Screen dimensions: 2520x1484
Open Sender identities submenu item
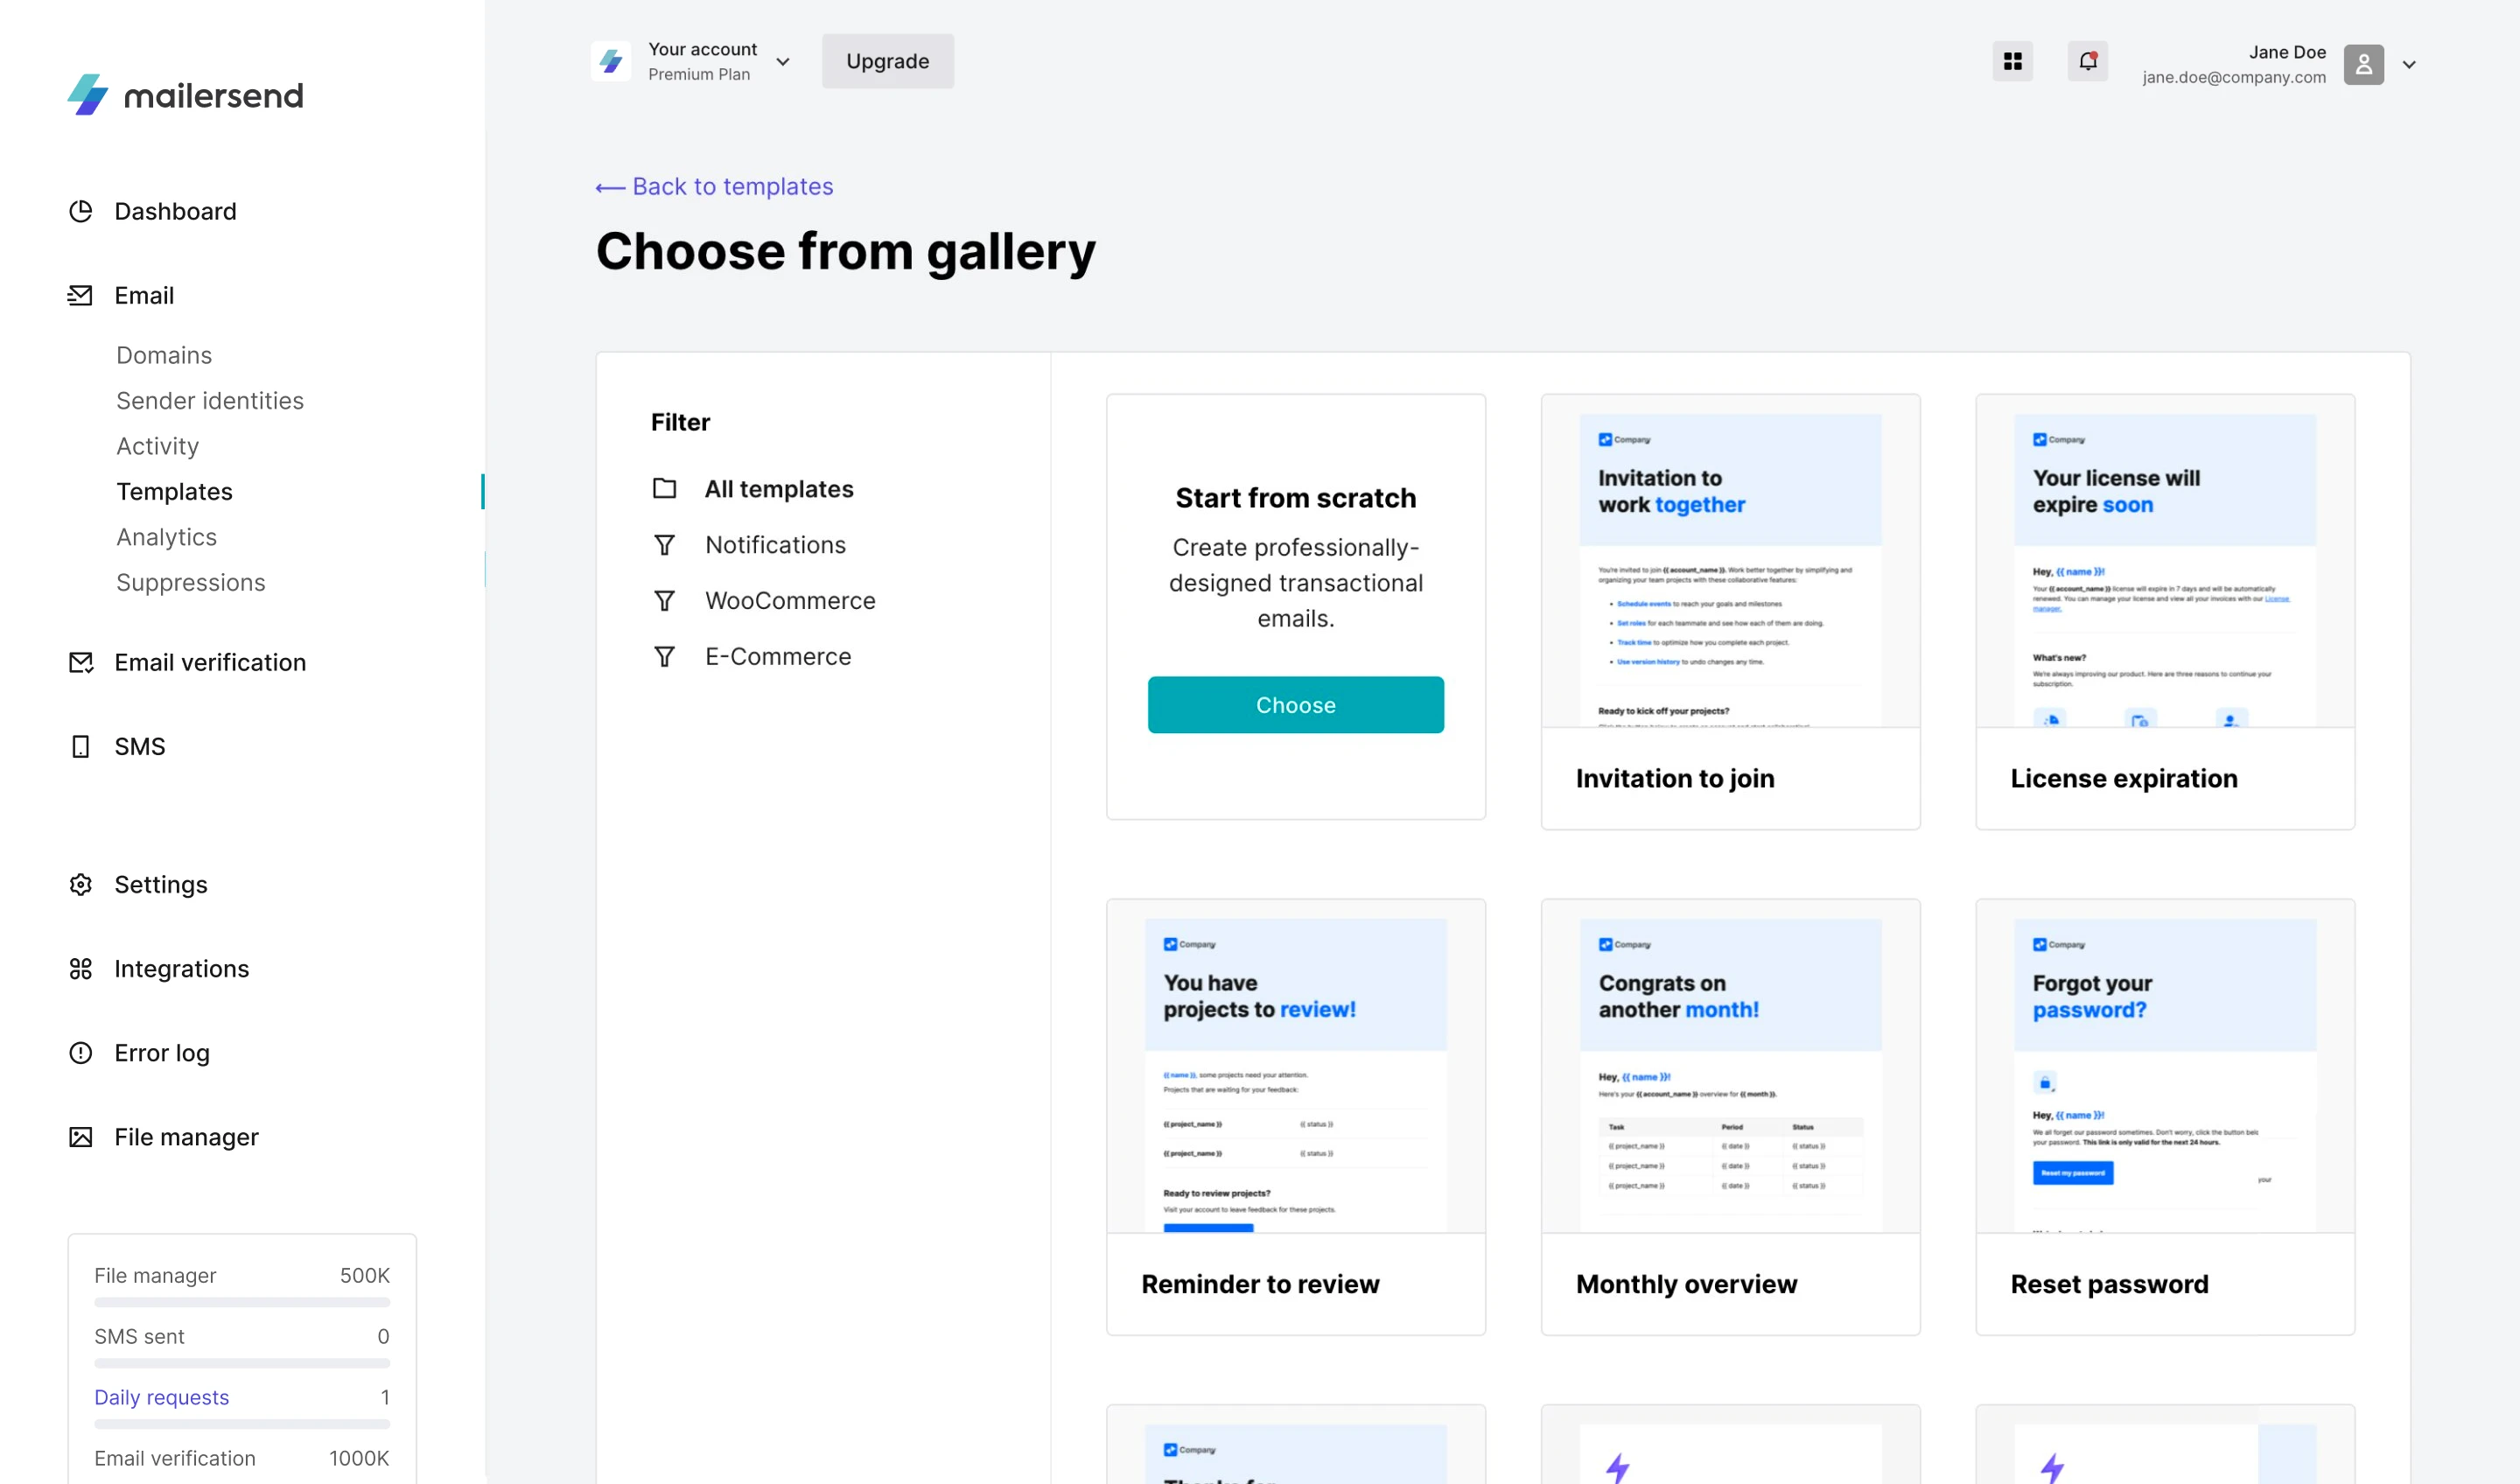click(210, 400)
